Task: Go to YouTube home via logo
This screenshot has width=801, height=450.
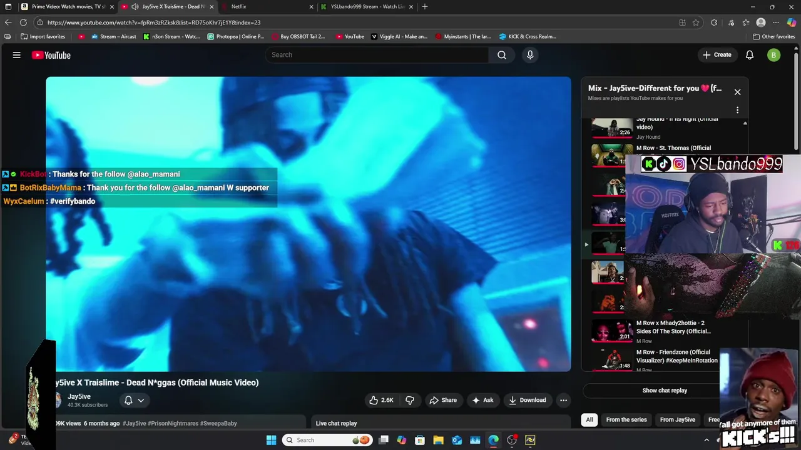Action: click(x=51, y=55)
